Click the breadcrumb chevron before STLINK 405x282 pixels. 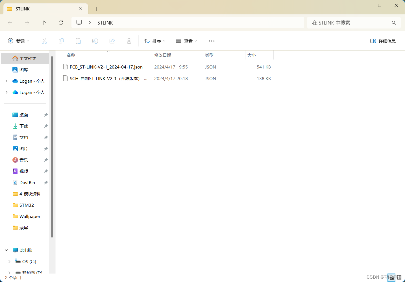90,23
